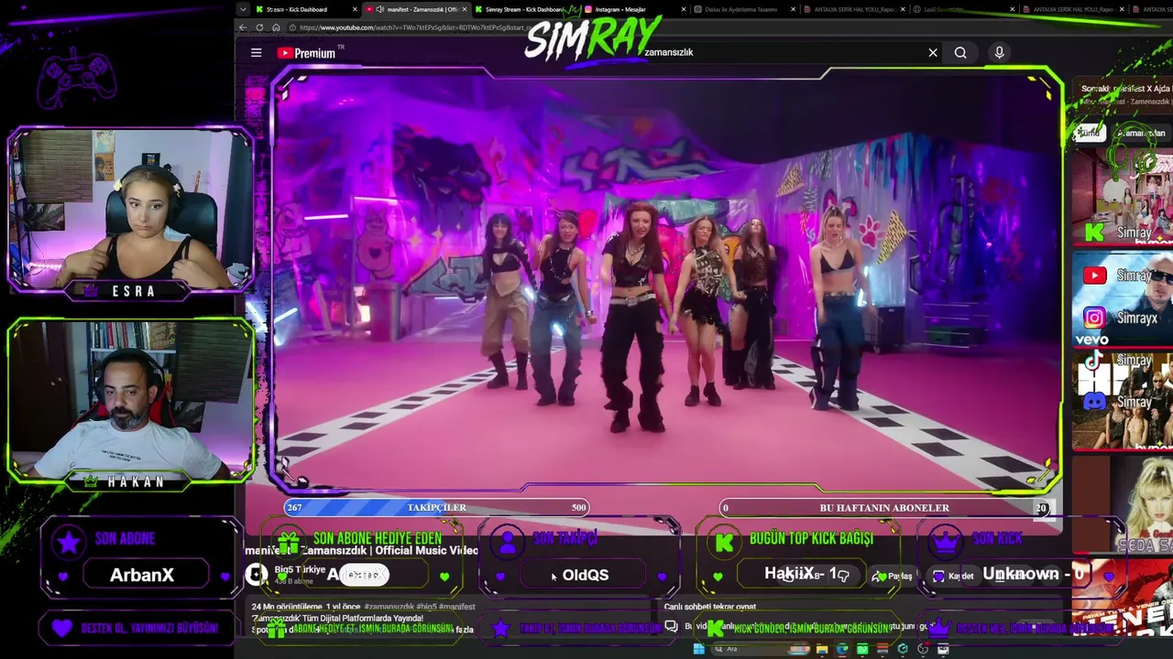Open File Explorer from the taskbar
1173x659 pixels.
click(822, 650)
